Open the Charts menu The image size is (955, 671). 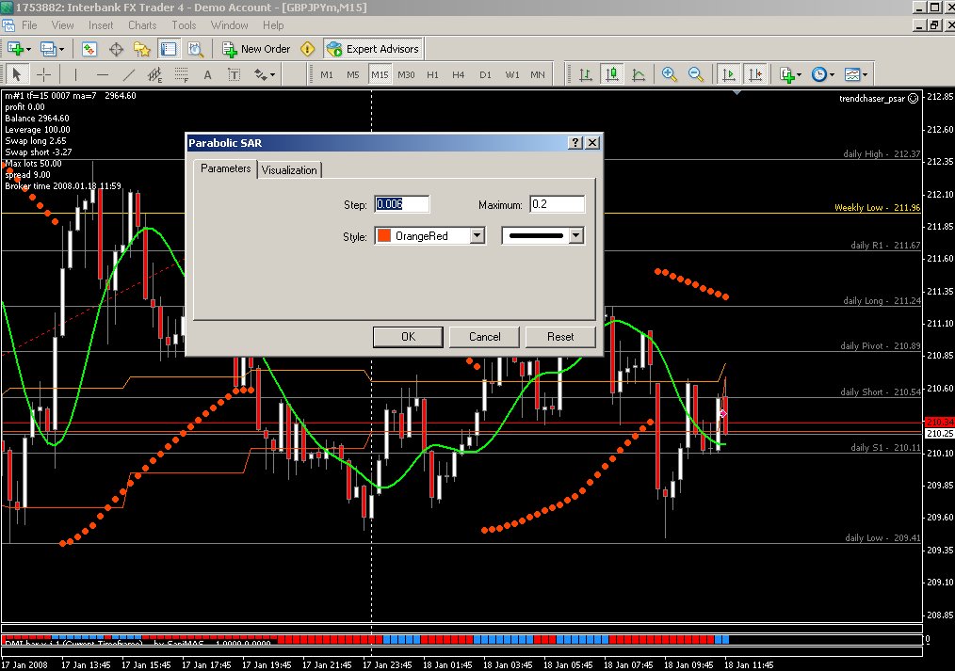pos(142,25)
